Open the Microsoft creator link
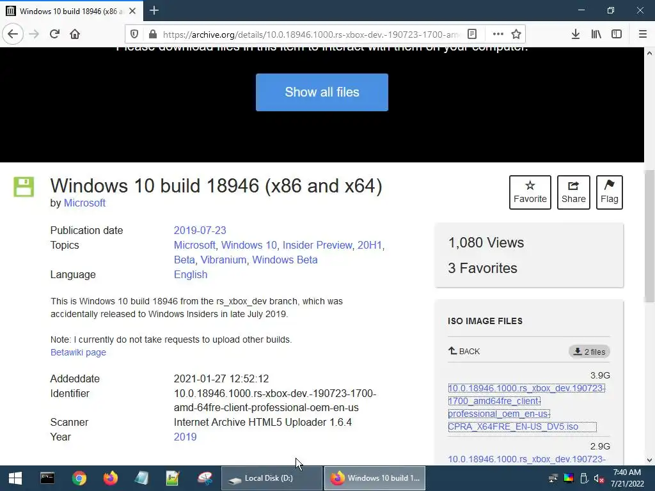655x491 pixels. coord(84,203)
